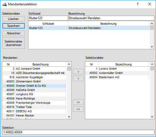Viewport: 156px width, 137px height.
Task: Select Hans Richlings row
Action: [34, 99]
